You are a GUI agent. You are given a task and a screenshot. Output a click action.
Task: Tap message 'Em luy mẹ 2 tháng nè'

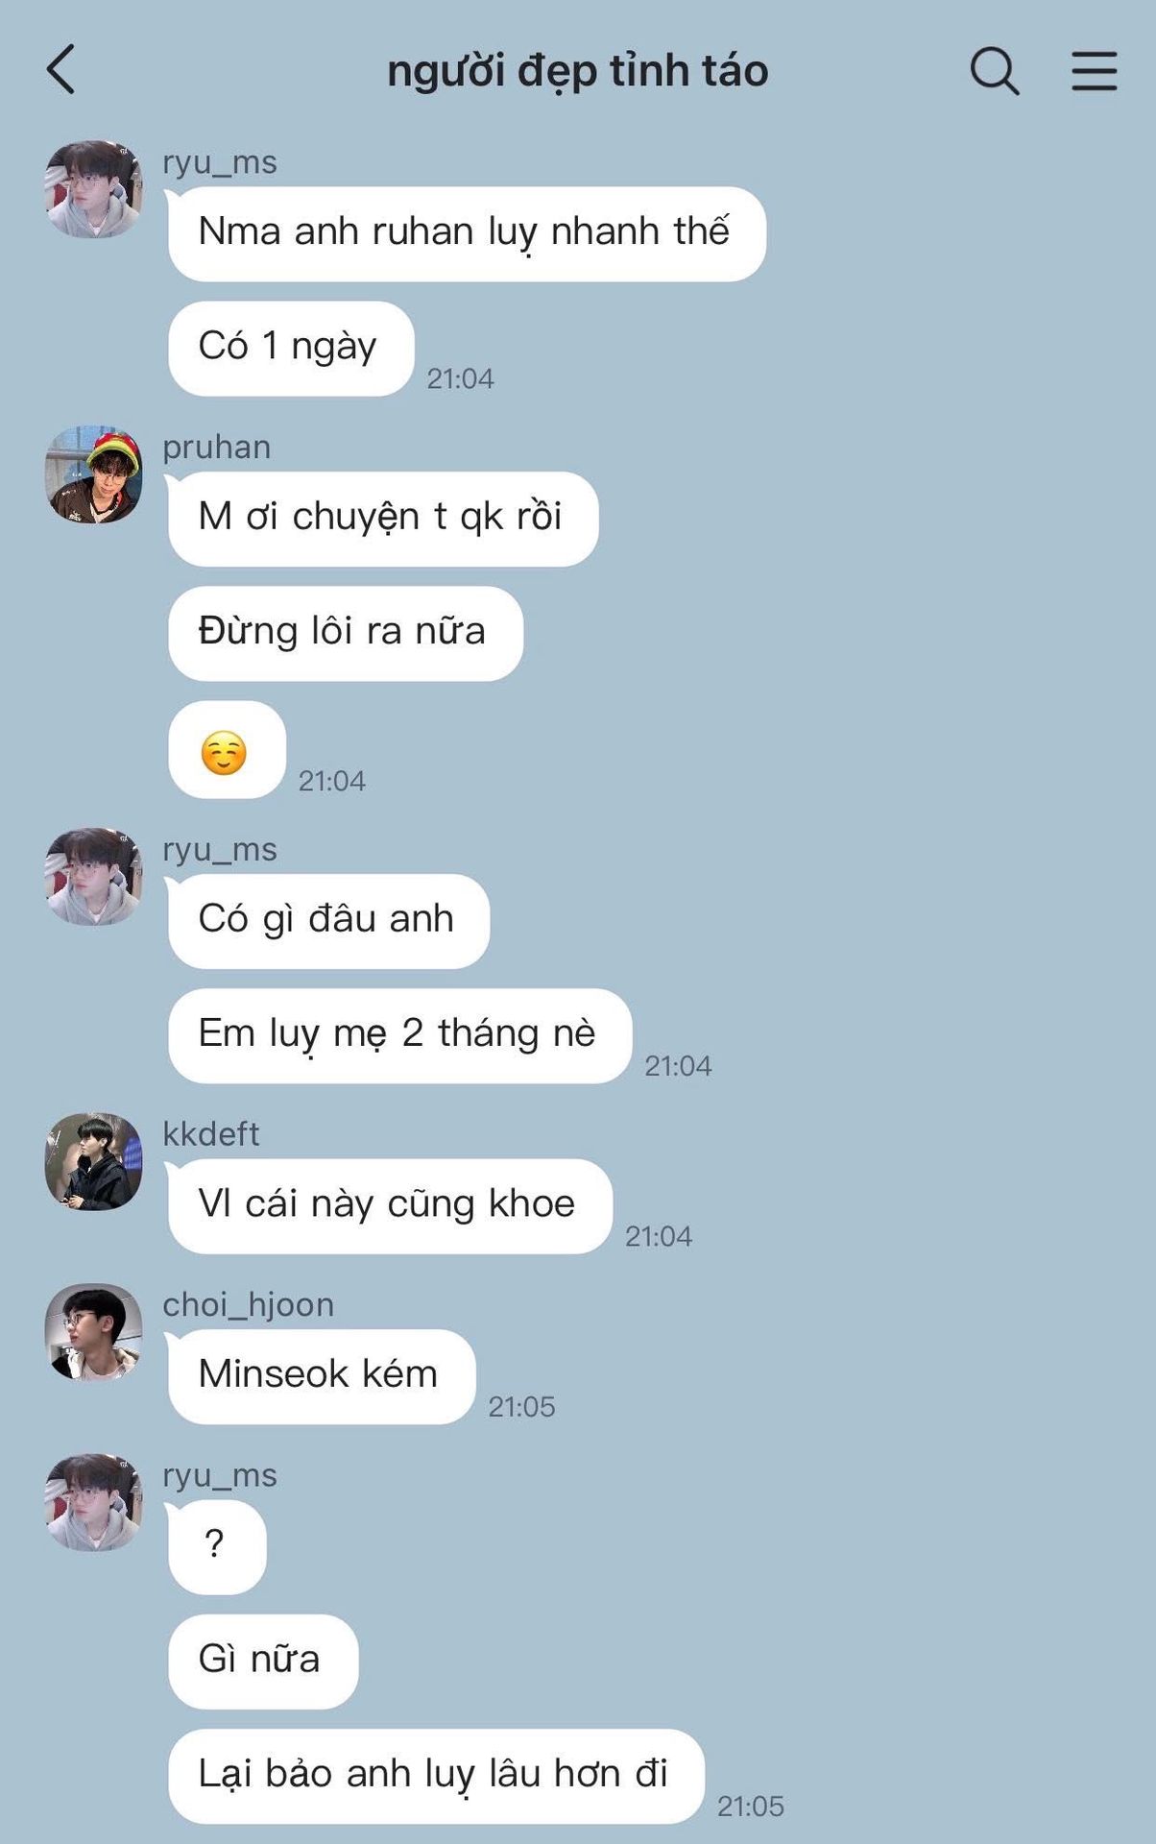399,1035
